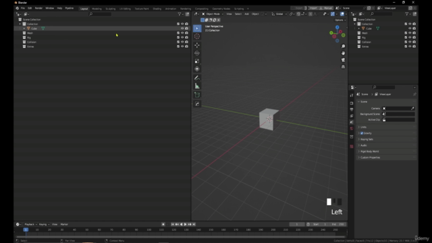Click the zoom magnifier viewport icon
The image size is (432, 243).
pos(343,47)
